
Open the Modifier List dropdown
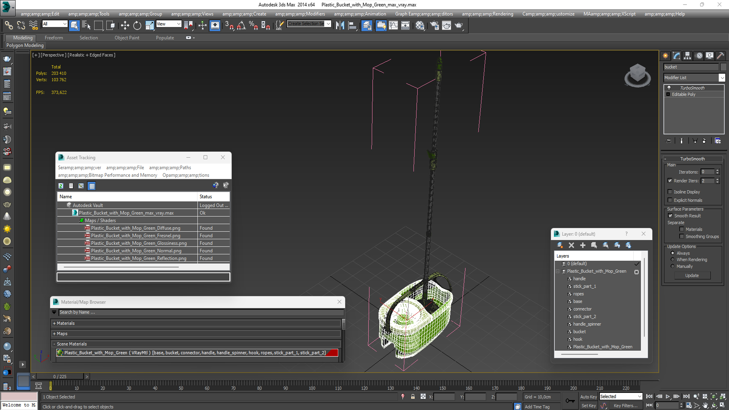pos(694,77)
